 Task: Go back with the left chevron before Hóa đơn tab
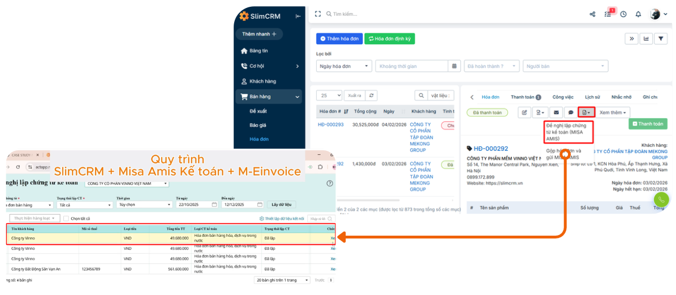pos(472,97)
